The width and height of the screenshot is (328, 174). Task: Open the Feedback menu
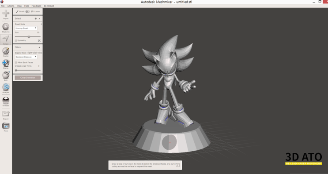[36, 6]
